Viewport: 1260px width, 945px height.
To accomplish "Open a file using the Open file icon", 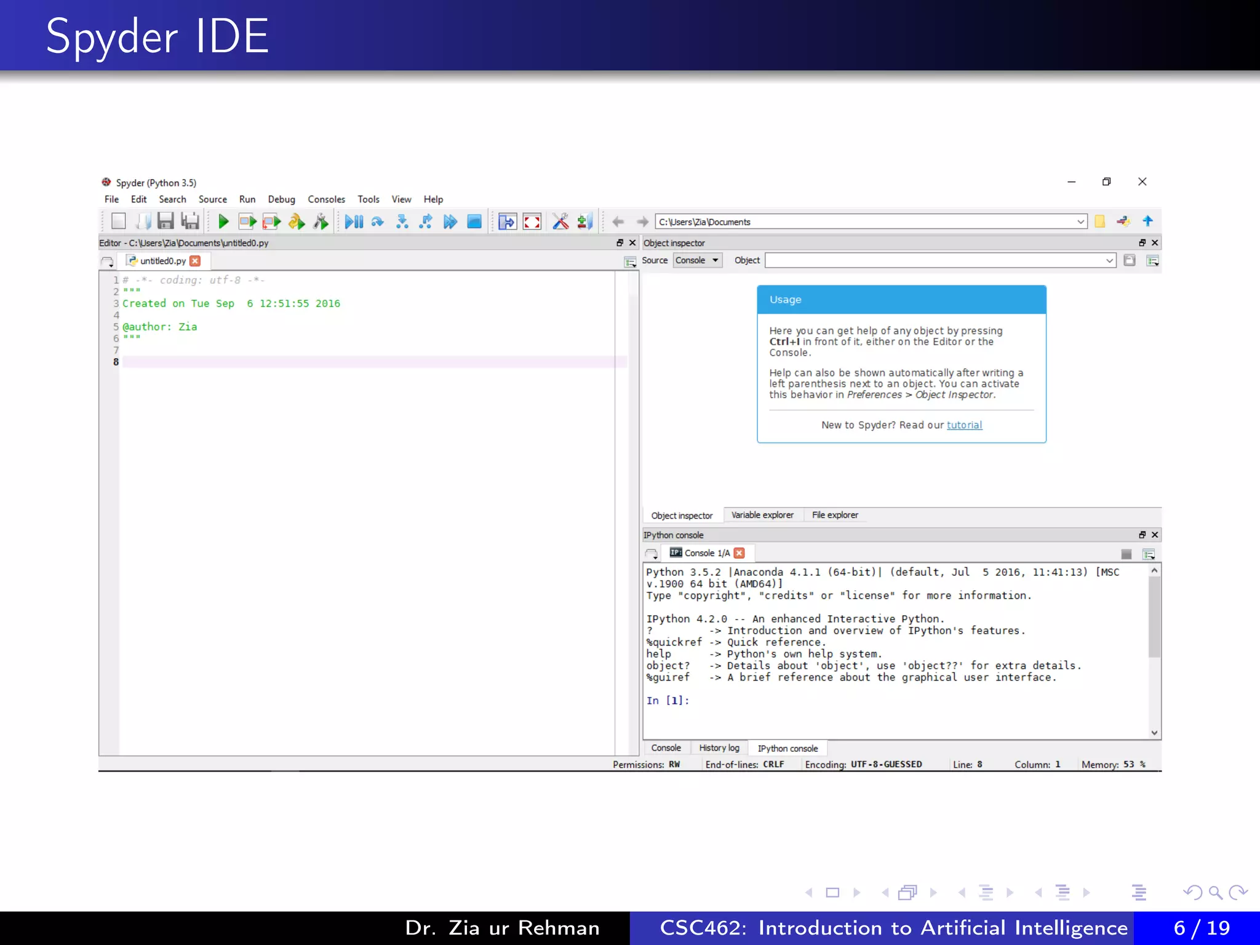I will (143, 221).
